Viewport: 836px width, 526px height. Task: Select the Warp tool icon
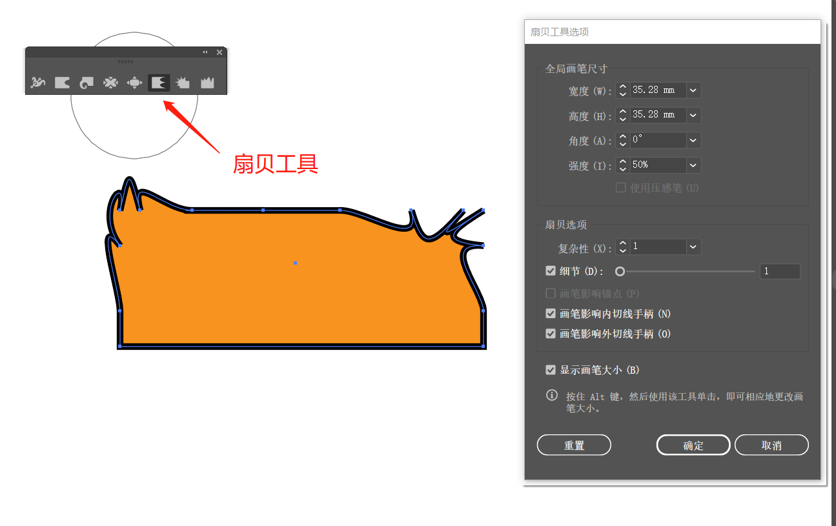62,83
